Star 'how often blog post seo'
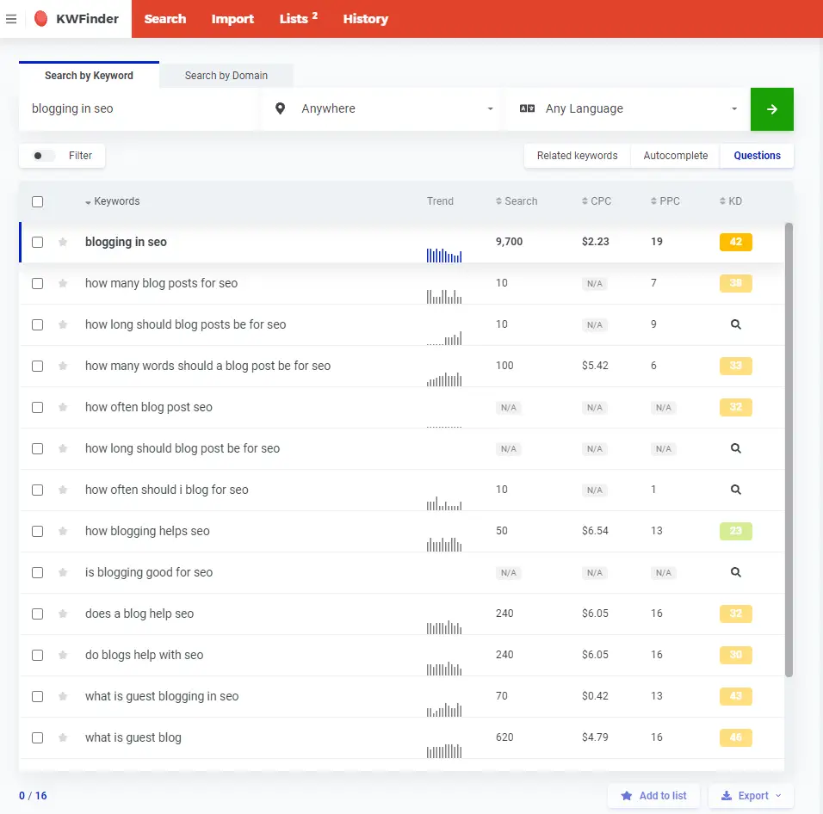Viewport: 823px width, 814px height. tap(63, 407)
